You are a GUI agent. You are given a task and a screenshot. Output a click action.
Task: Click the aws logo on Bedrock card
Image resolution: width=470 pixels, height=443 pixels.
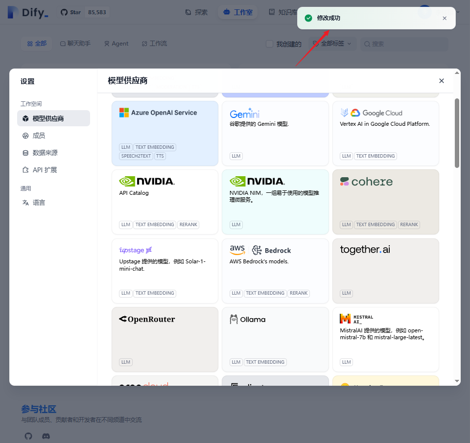tap(237, 250)
